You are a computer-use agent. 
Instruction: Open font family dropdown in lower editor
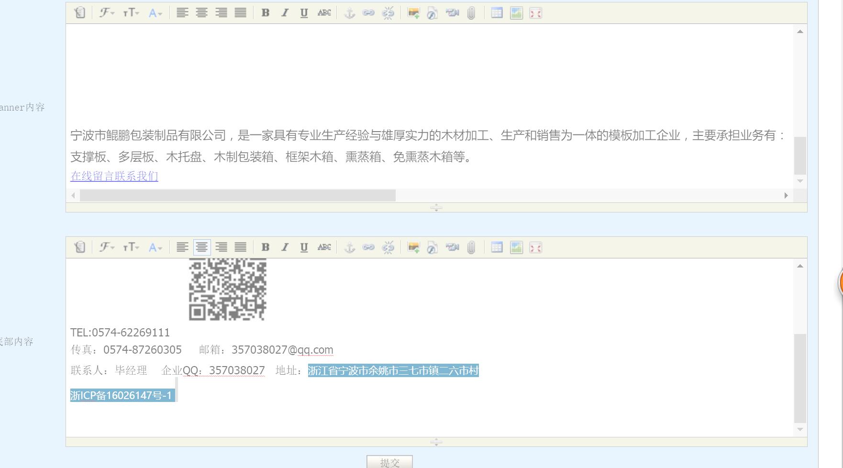pos(107,247)
